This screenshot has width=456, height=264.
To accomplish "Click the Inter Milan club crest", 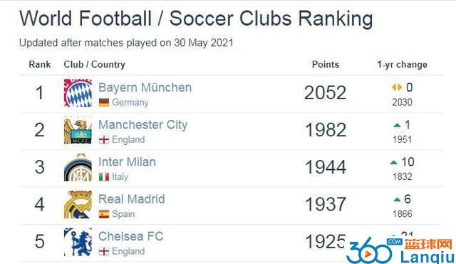I will pos(78,168).
